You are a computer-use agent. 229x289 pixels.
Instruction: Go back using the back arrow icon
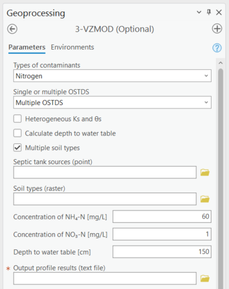(12, 29)
